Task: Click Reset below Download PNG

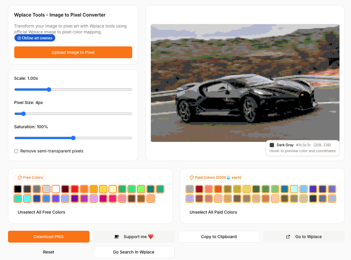Action: [x=49, y=252]
